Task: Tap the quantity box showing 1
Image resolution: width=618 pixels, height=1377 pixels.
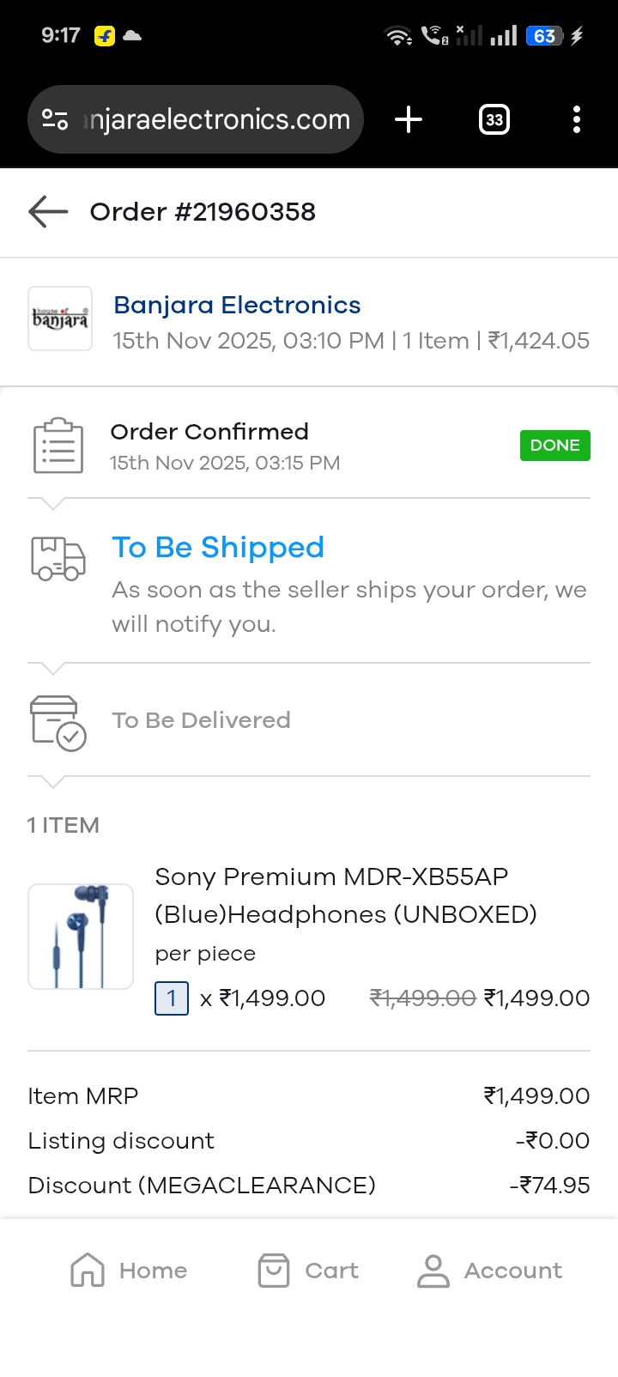Action: coord(172,998)
